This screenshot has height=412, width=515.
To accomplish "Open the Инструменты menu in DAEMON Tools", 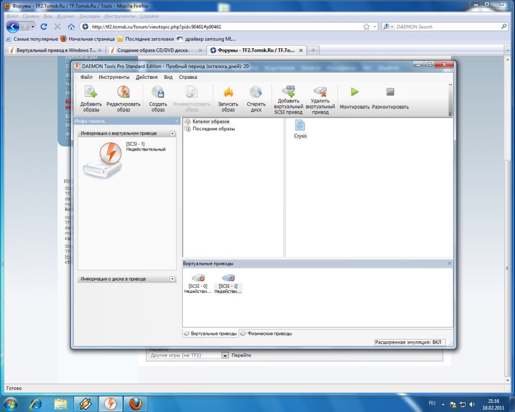I will coord(114,77).
